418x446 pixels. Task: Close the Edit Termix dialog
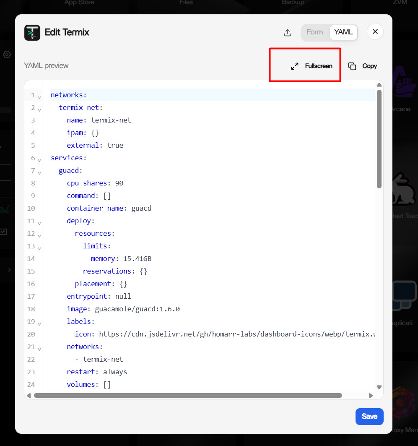[375, 31]
